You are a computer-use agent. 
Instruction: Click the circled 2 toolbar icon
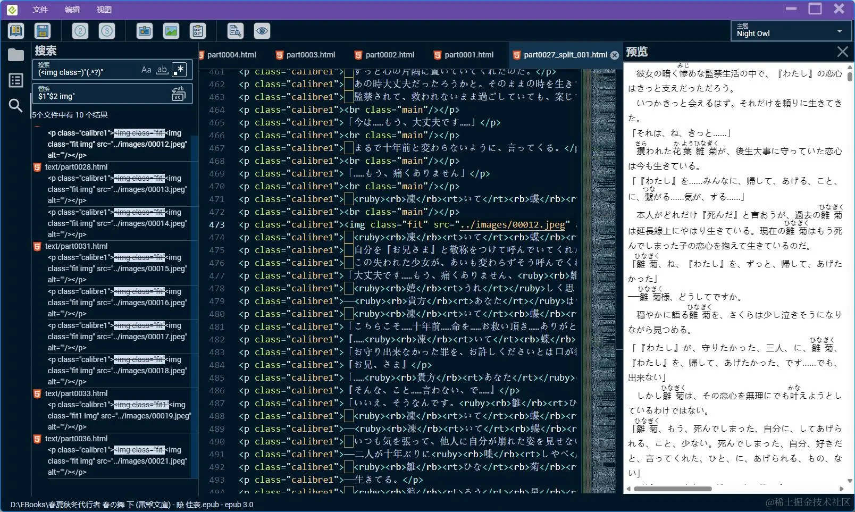click(80, 31)
